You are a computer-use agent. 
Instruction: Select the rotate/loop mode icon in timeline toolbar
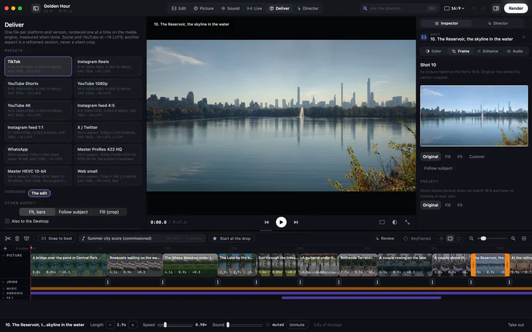click(459, 238)
